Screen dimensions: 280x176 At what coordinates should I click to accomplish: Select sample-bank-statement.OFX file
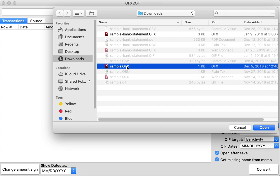pyautogui.click(x=187, y=34)
